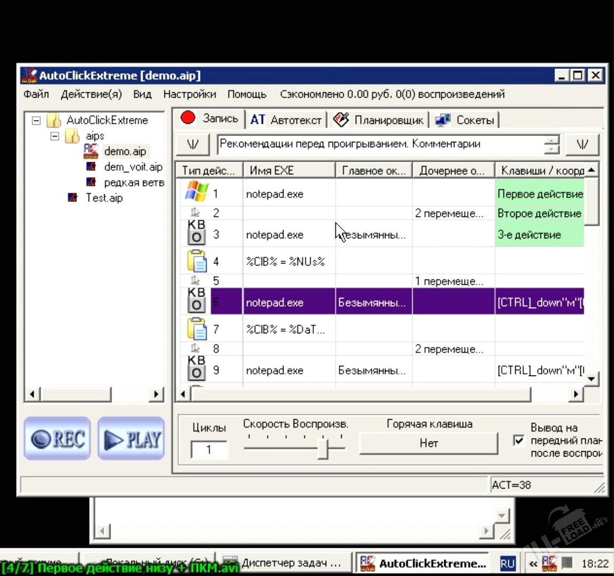
Task: Select the demo.aip file icon in tree
Action: [91, 151]
